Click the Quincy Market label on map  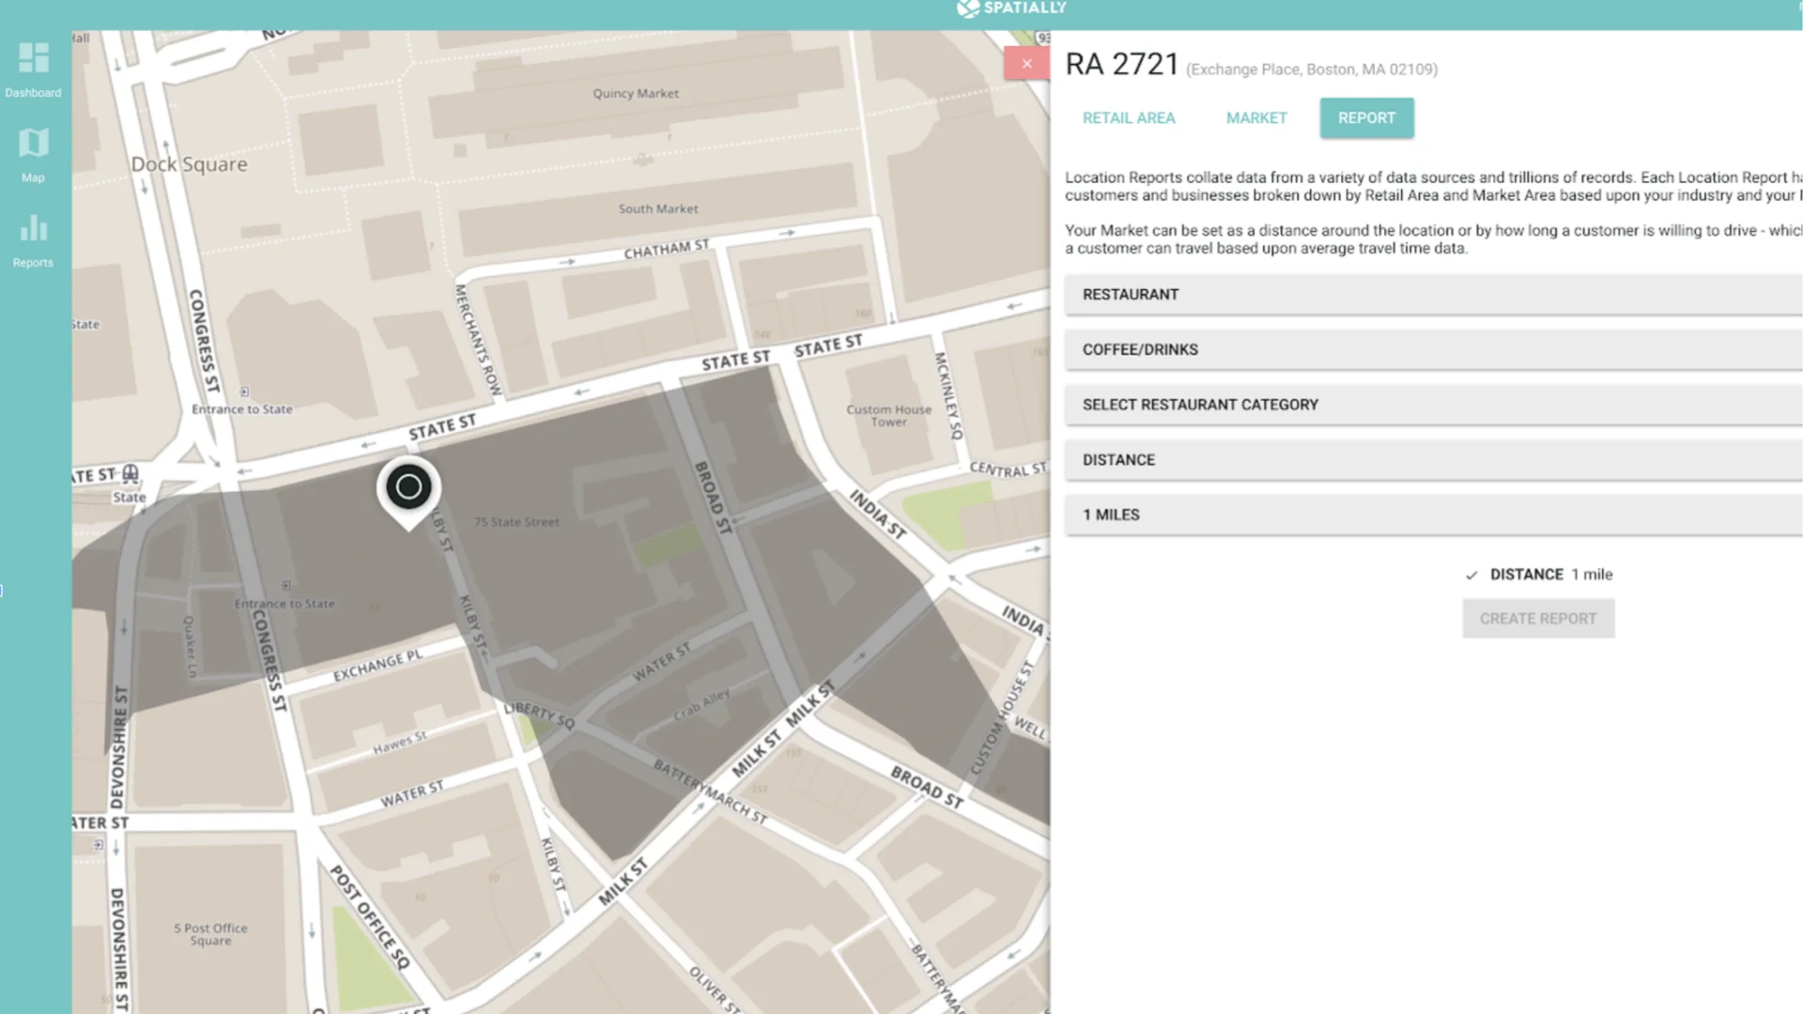pos(636,94)
